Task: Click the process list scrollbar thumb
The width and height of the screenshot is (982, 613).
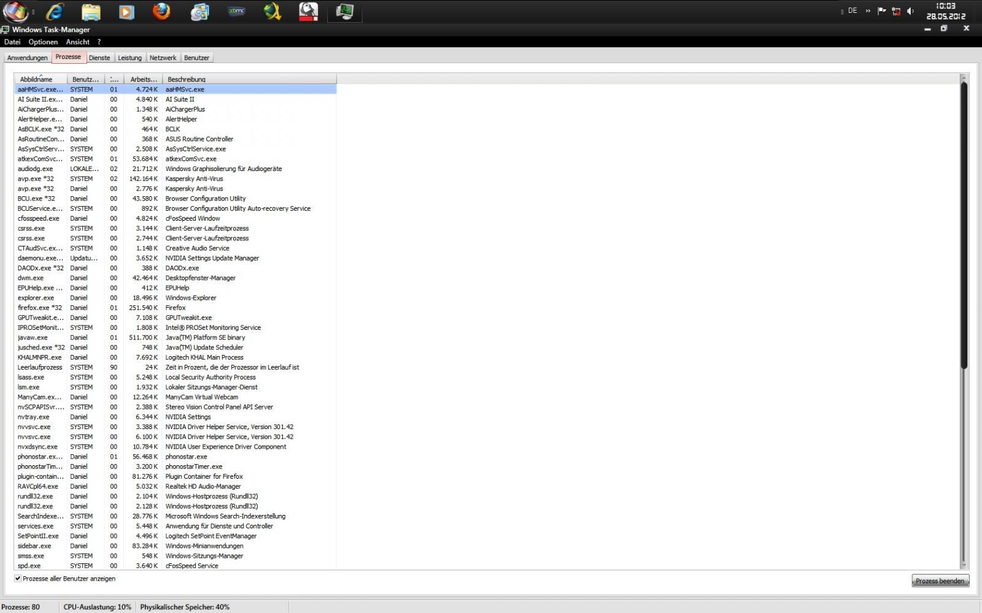Action: 964,225
